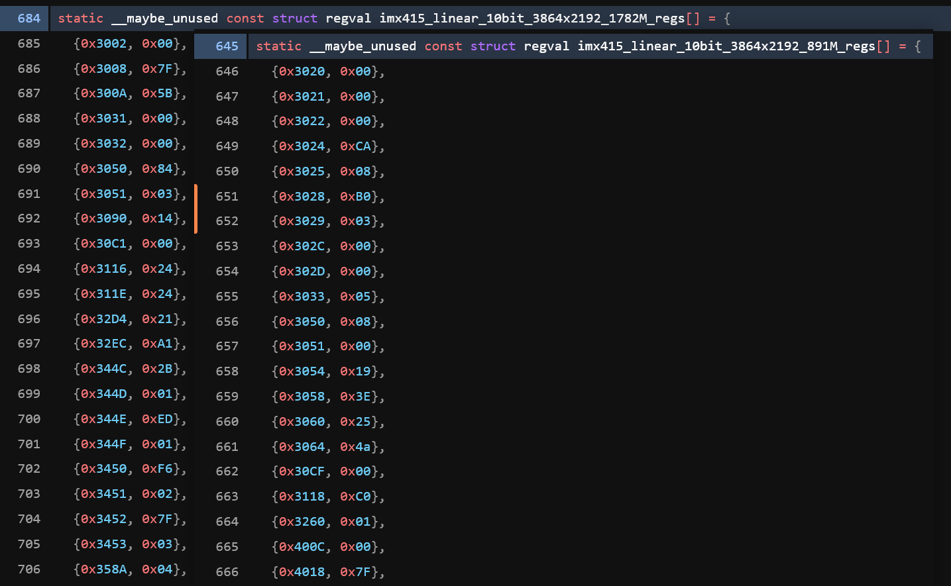Place cursor on entry {0x3028, 0xB0}
This screenshot has height=586, width=951.
pos(328,197)
